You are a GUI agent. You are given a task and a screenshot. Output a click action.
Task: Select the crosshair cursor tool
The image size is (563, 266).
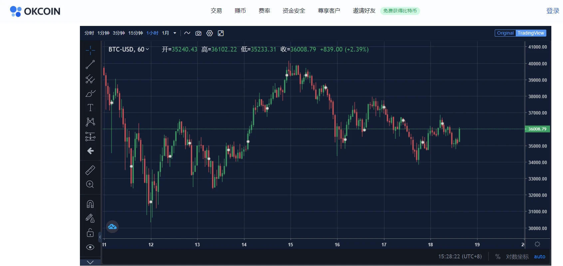pos(90,50)
